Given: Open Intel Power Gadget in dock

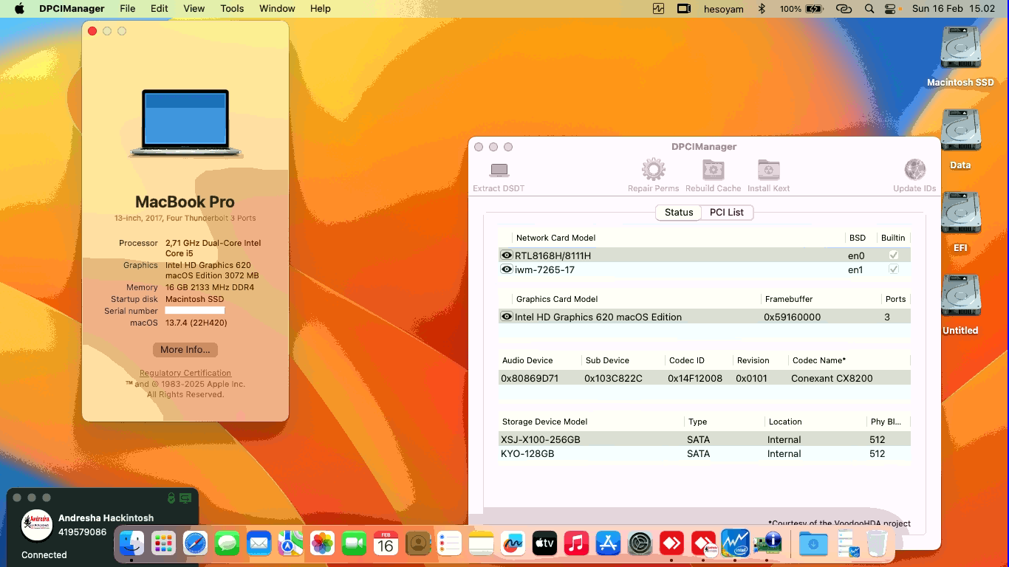Looking at the screenshot, I should [x=735, y=544].
